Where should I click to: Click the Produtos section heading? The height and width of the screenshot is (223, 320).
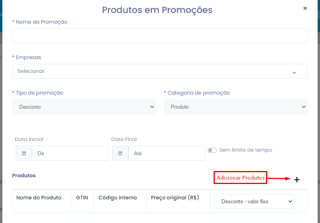[x=24, y=175]
